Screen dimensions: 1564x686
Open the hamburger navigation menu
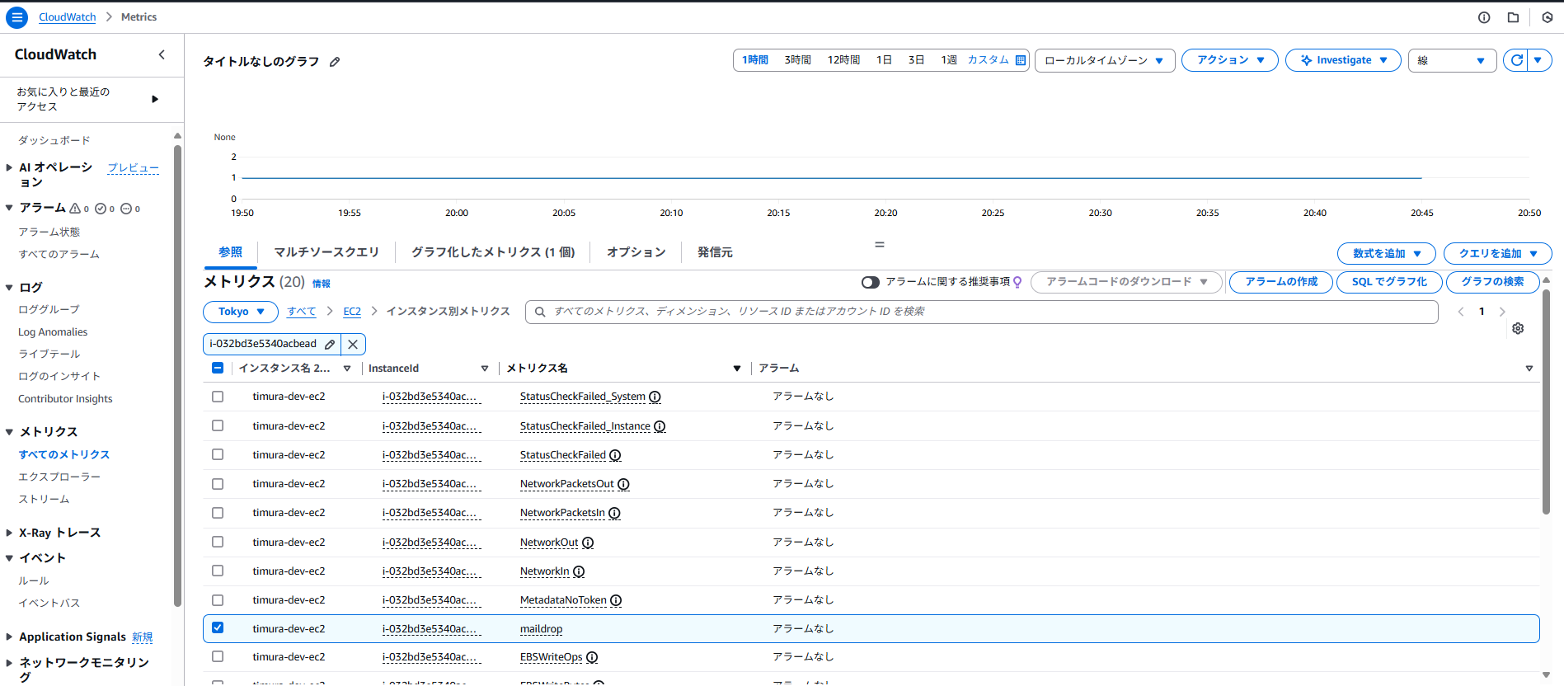[x=16, y=16]
